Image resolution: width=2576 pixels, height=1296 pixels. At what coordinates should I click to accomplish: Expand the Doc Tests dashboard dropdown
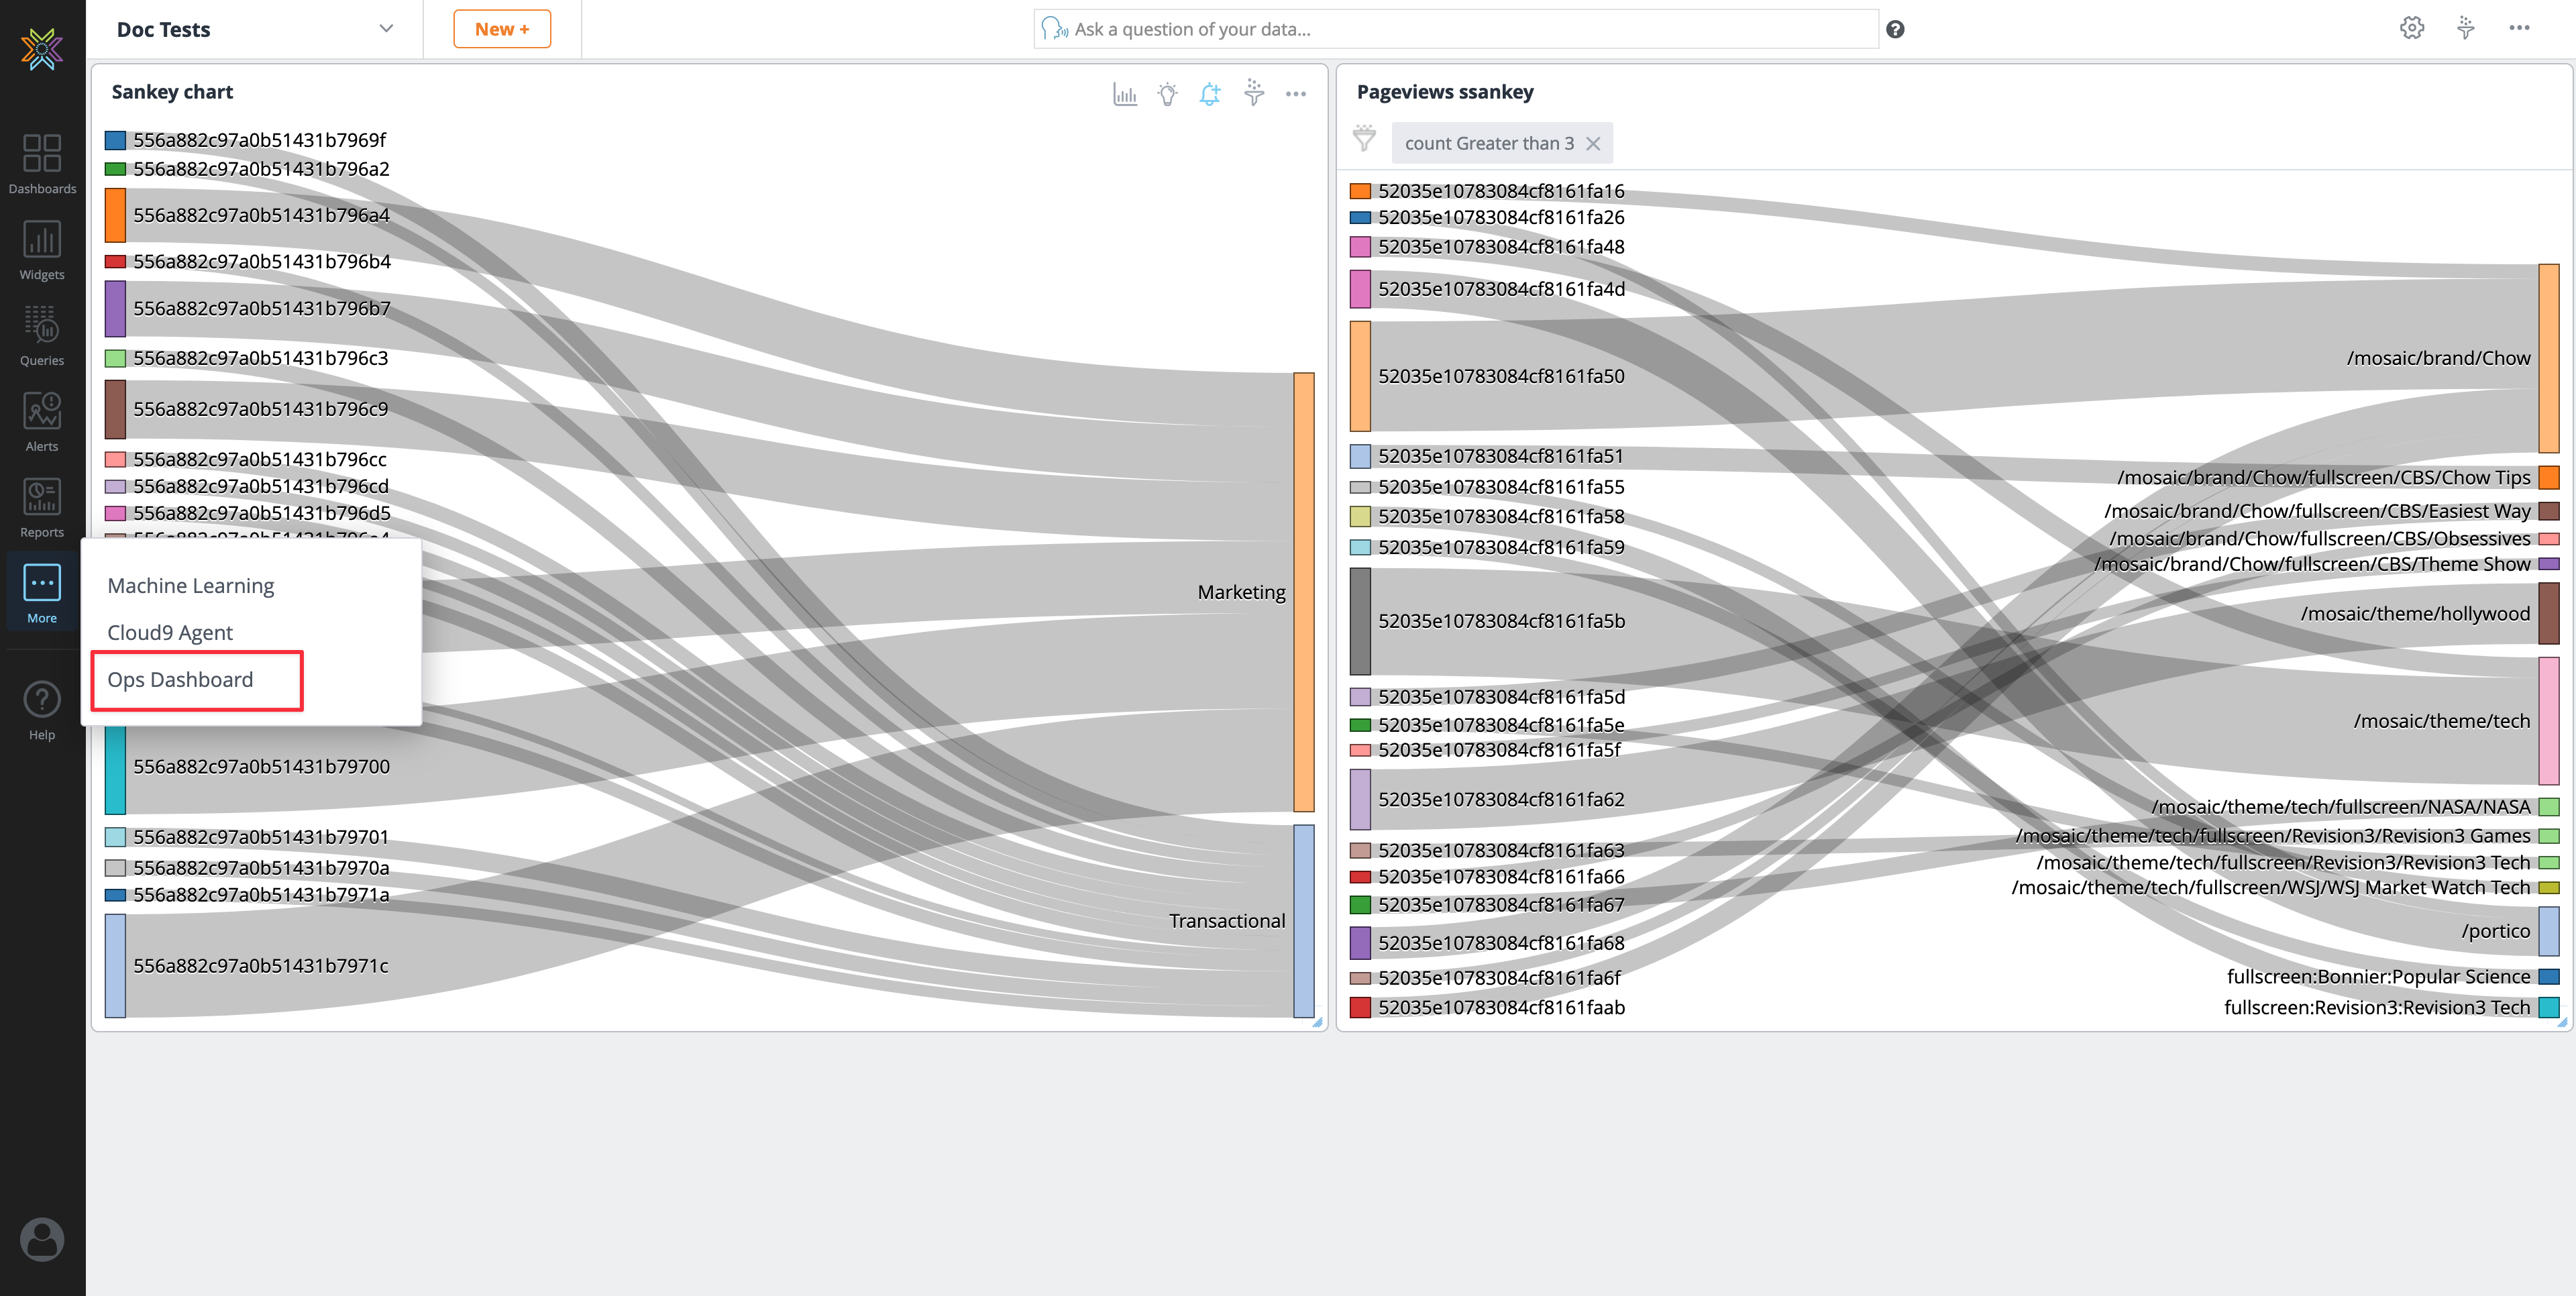click(x=386, y=29)
